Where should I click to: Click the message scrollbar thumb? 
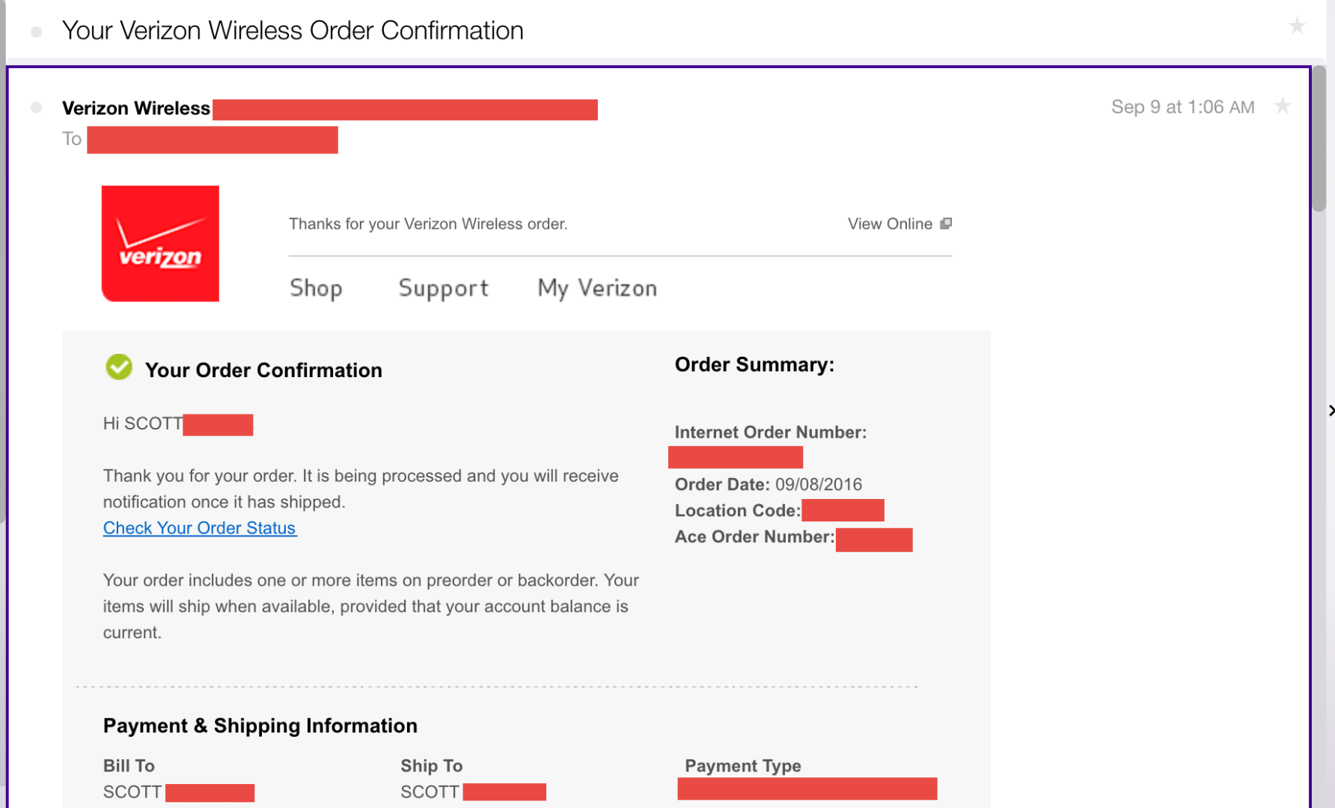1319,138
